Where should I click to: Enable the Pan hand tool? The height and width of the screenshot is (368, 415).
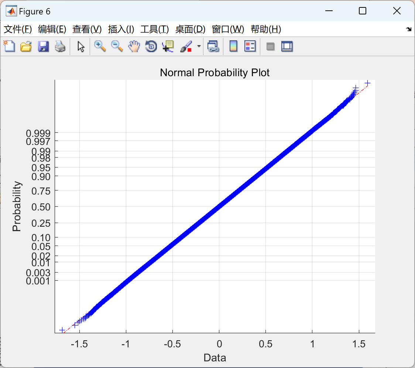(134, 46)
